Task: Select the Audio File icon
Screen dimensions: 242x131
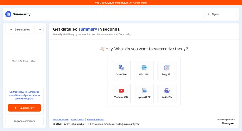Action: click(167, 91)
